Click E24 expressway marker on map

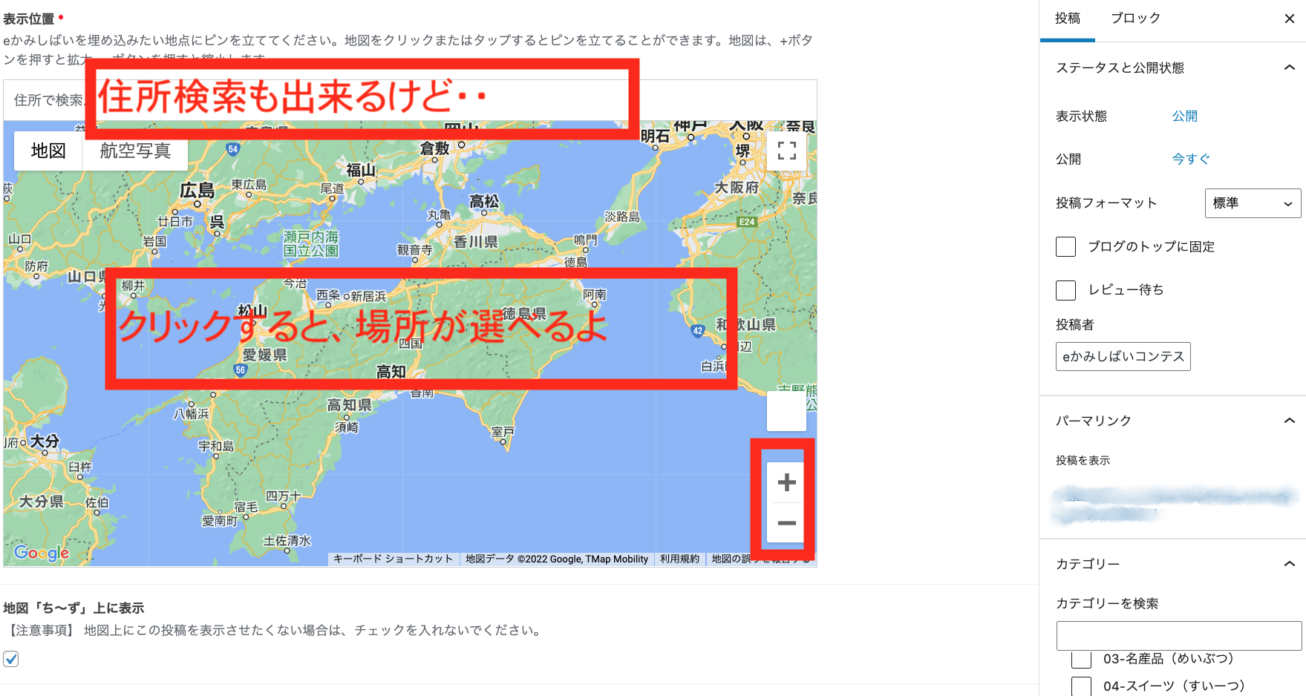747,222
